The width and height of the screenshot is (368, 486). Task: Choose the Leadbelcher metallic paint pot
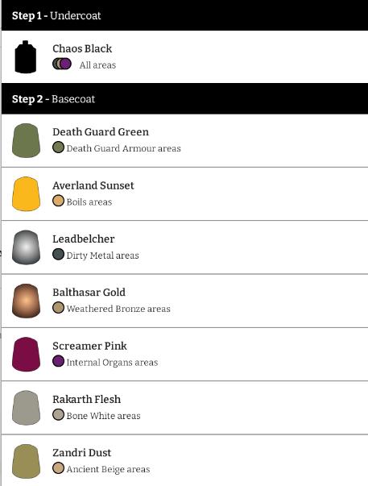point(26,247)
